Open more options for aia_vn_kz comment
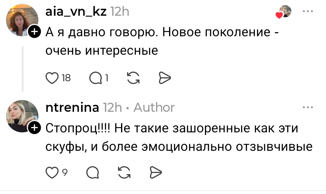 tap(308, 12)
